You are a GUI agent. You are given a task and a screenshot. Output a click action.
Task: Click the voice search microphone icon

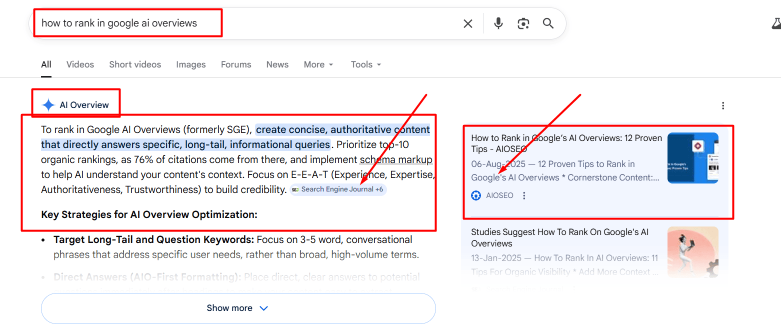coord(498,23)
